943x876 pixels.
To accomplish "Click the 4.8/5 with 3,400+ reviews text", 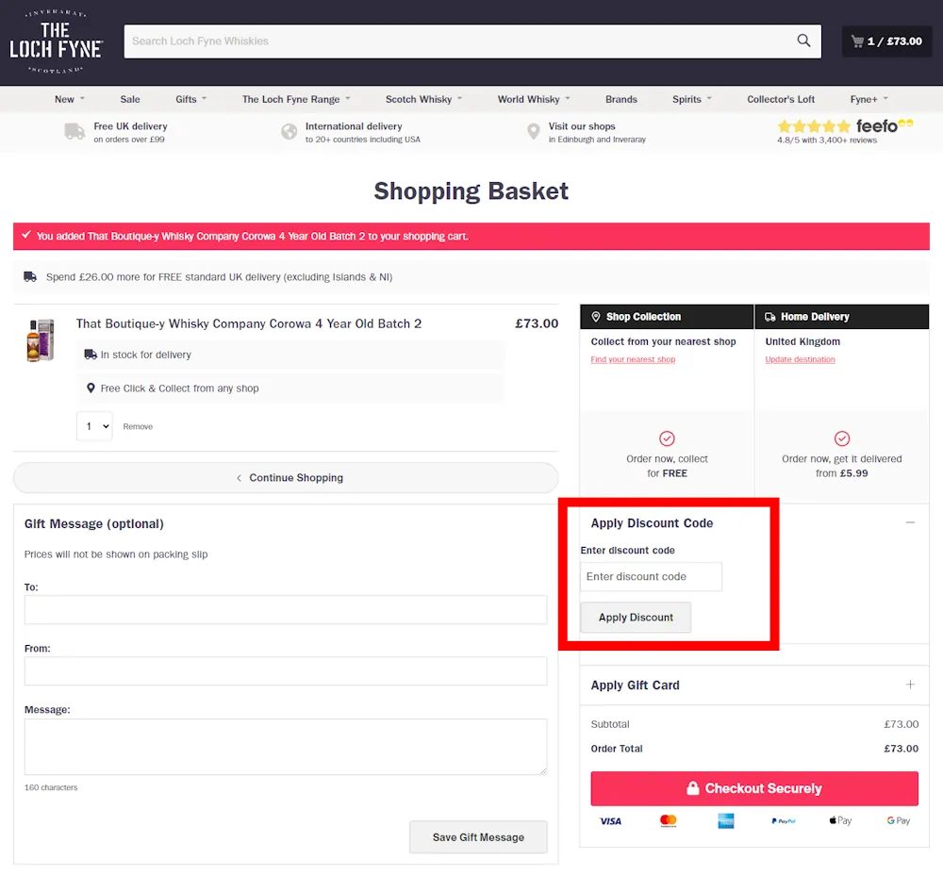I will point(827,140).
